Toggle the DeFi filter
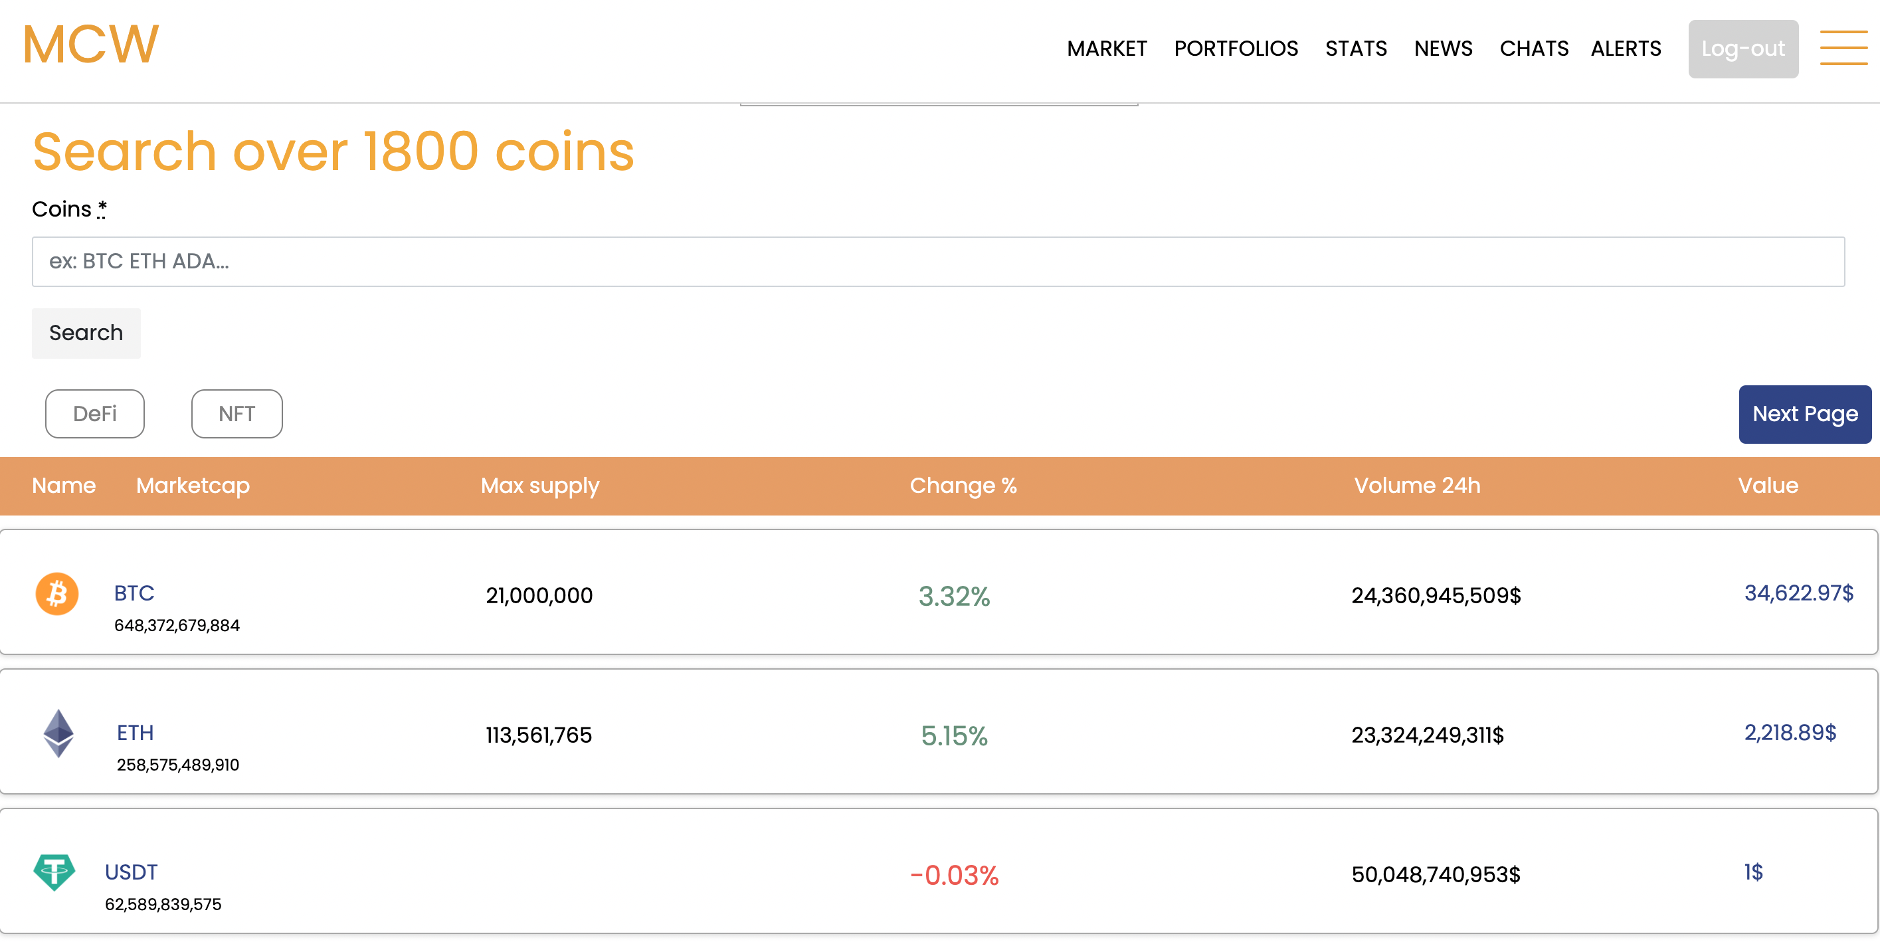The width and height of the screenshot is (1880, 942). 95,414
